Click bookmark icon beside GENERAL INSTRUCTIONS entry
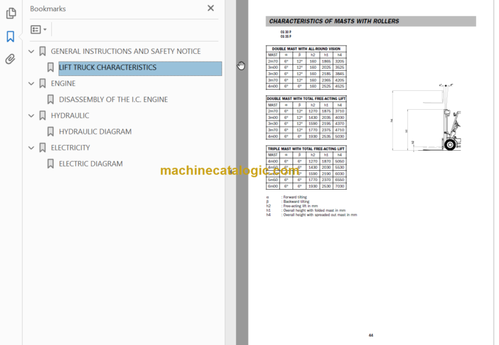The image size is (499, 345). 42,51
